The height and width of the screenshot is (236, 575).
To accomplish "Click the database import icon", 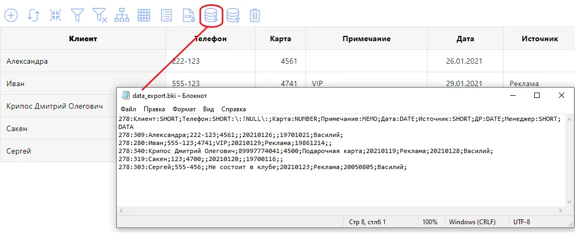I will click(233, 16).
